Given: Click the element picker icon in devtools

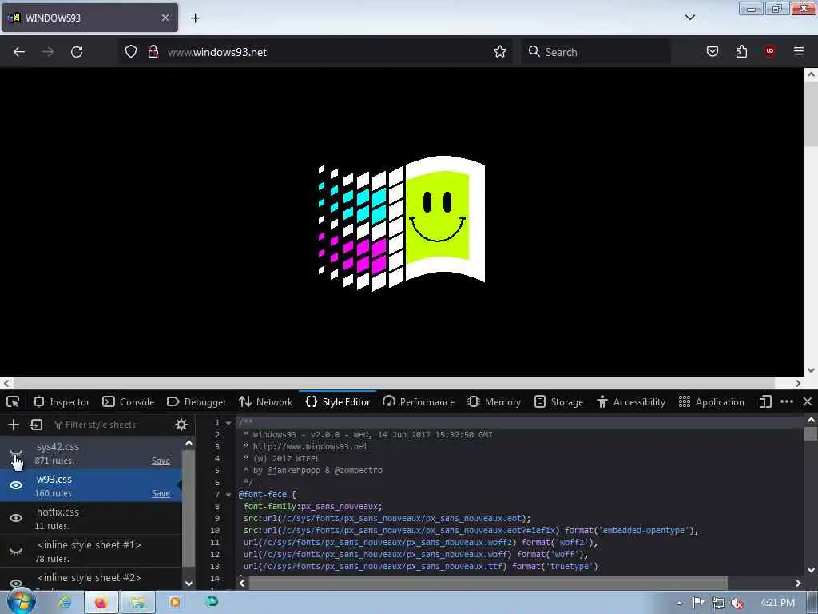Looking at the screenshot, I should [x=13, y=401].
